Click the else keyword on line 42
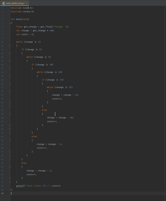Screen dimensions: 166x201 pyautogui.click(x=24, y=163)
